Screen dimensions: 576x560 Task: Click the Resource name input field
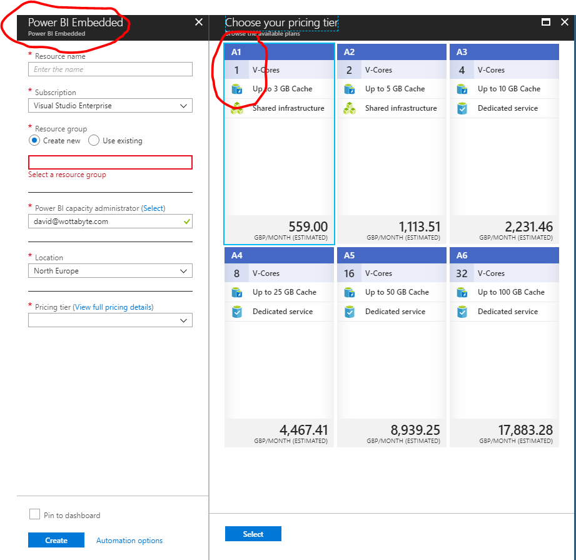click(x=110, y=69)
